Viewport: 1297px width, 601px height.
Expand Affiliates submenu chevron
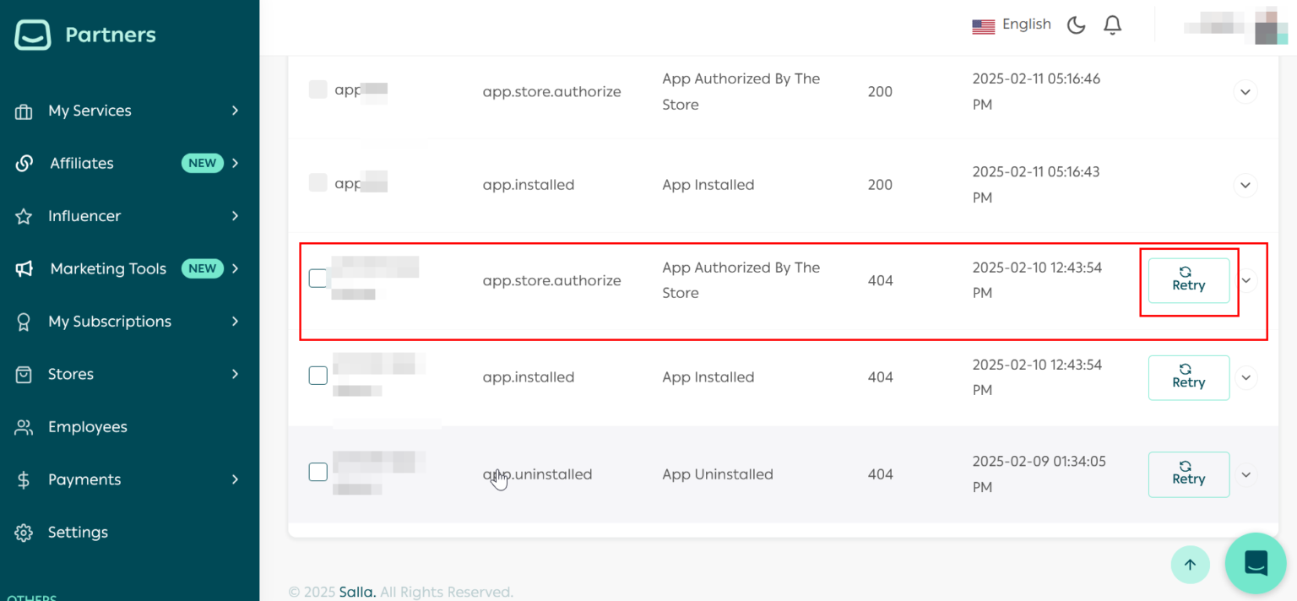click(x=235, y=163)
